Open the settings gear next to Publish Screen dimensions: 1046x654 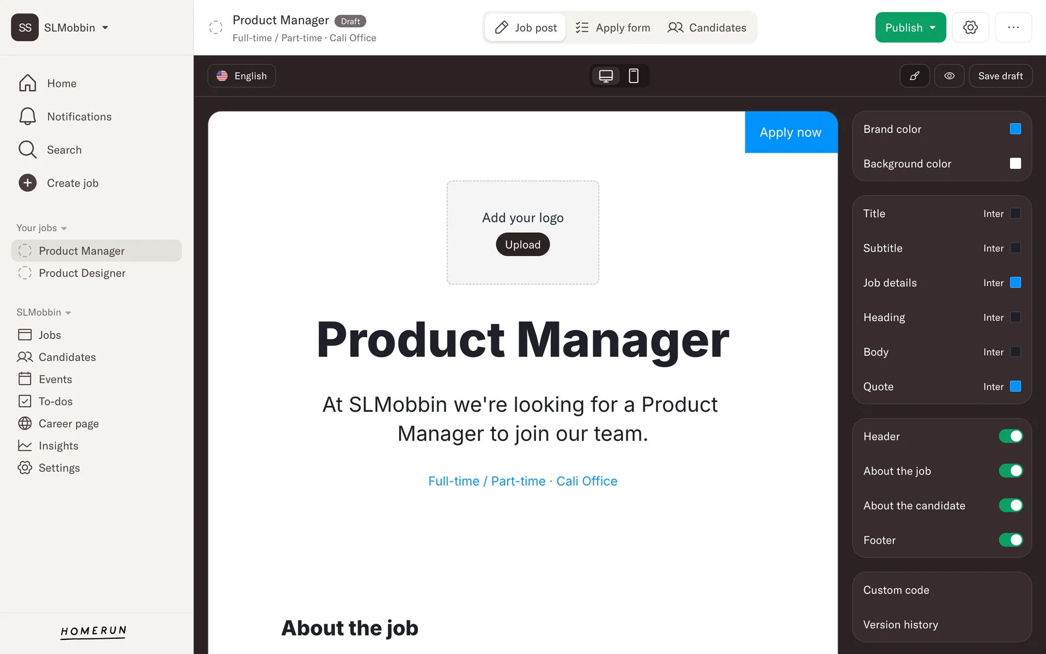click(970, 27)
